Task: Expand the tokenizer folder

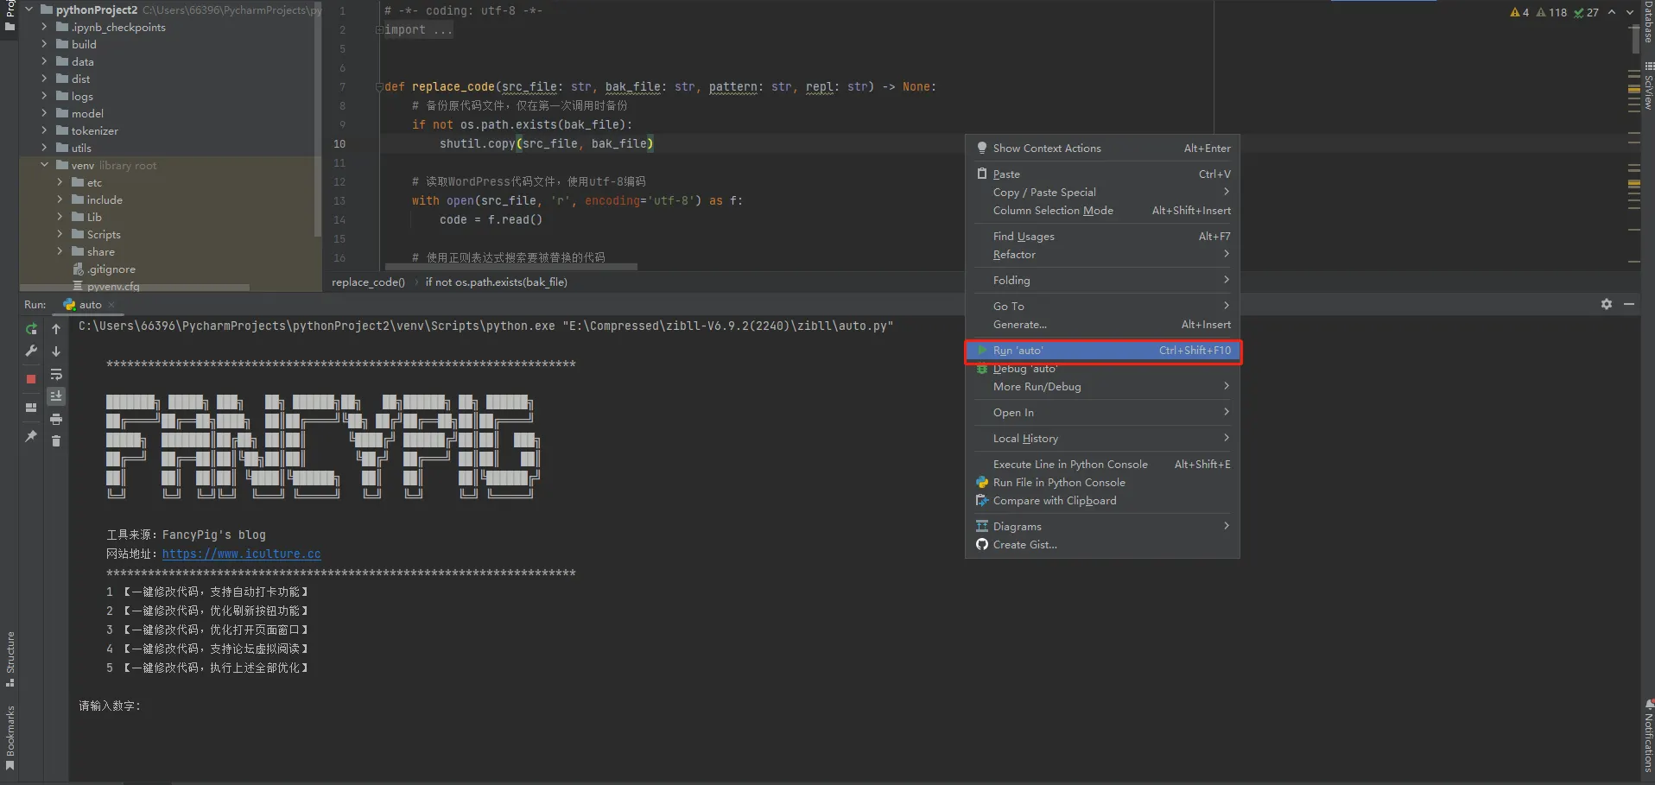Action: pos(44,130)
